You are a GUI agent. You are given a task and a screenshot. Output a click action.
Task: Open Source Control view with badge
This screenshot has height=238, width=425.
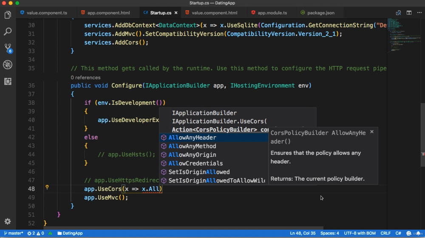8,48
